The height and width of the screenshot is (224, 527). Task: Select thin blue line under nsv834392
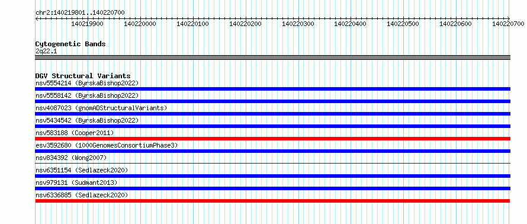pos(272,164)
